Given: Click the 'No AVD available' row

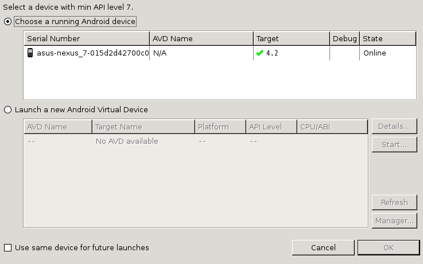Looking at the screenshot, I should coord(196,141).
